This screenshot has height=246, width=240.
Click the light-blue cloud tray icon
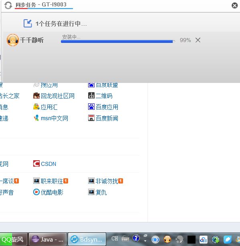click(x=228, y=240)
